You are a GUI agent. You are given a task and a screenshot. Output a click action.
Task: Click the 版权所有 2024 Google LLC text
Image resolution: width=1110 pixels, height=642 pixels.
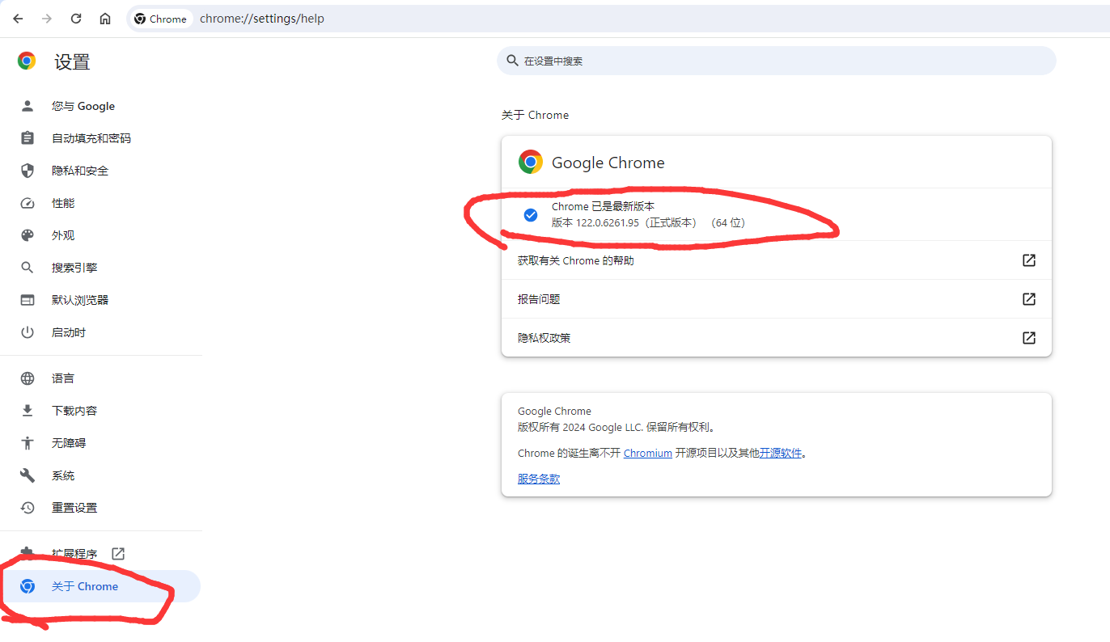coord(616,427)
